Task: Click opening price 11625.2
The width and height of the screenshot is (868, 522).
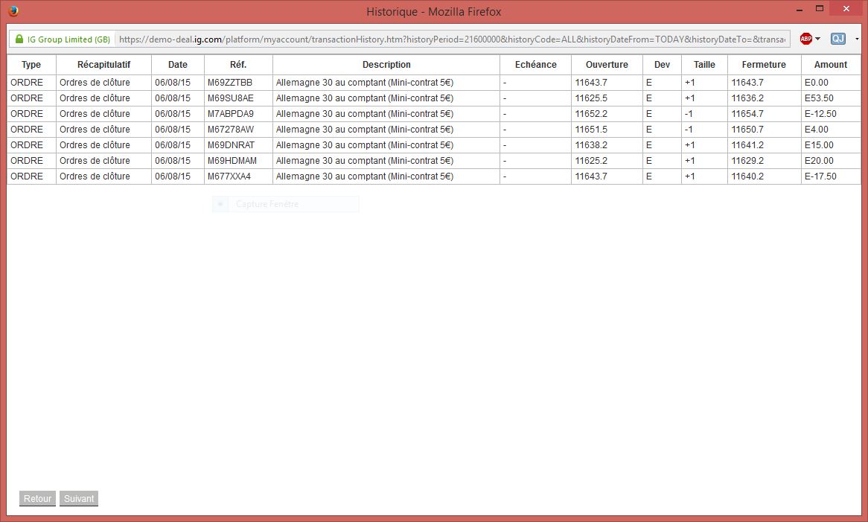Action: click(590, 161)
